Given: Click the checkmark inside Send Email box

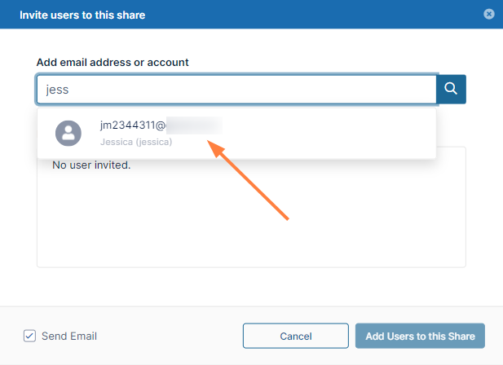Looking at the screenshot, I should (30, 336).
